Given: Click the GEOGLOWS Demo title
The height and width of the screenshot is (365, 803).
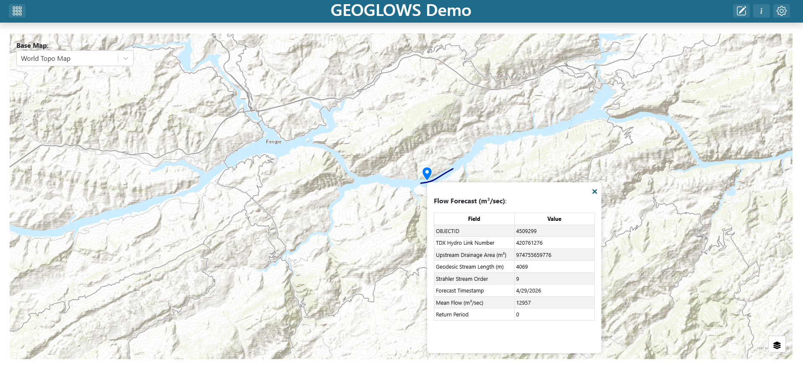Looking at the screenshot, I should pyautogui.click(x=401, y=10).
